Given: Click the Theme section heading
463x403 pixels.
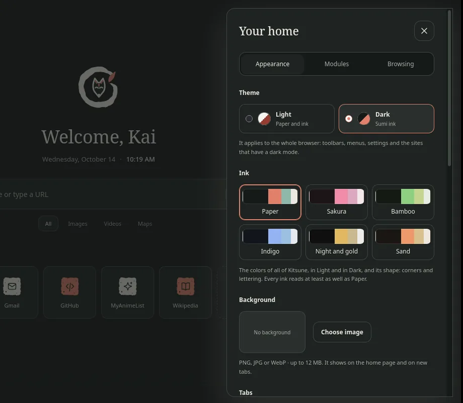Looking at the screenshot, I should [x=249, y=92].
